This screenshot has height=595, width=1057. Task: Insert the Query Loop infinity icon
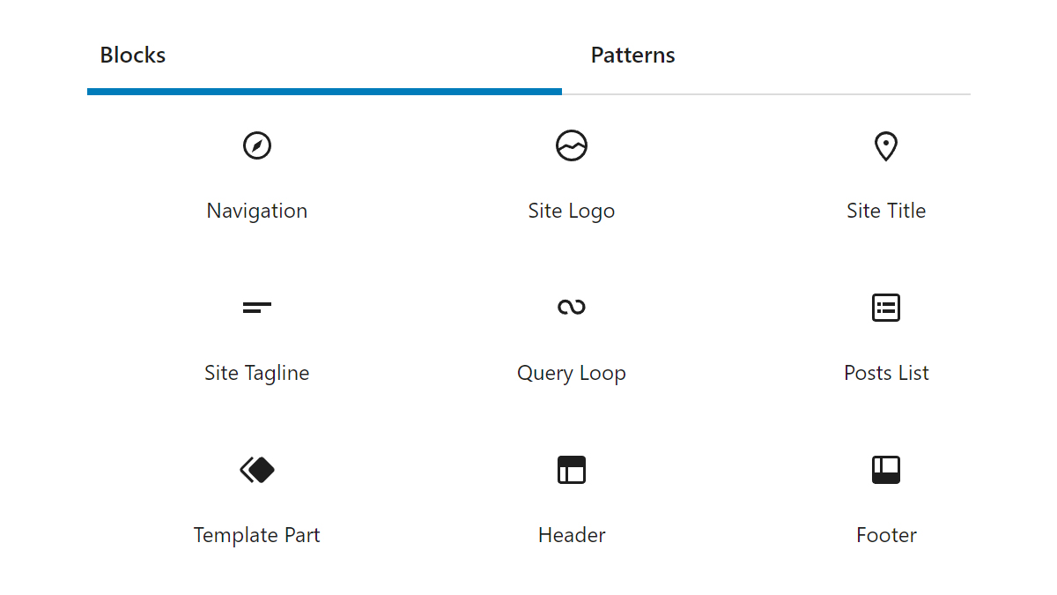tap(572, 307)
